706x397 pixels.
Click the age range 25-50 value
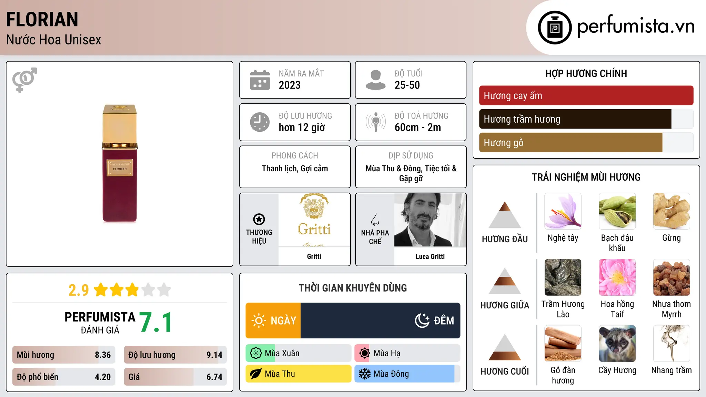[x=407, y=85]
